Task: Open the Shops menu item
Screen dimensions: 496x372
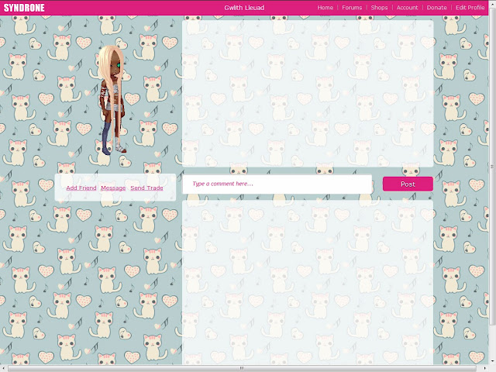Action: click(379, 8)
